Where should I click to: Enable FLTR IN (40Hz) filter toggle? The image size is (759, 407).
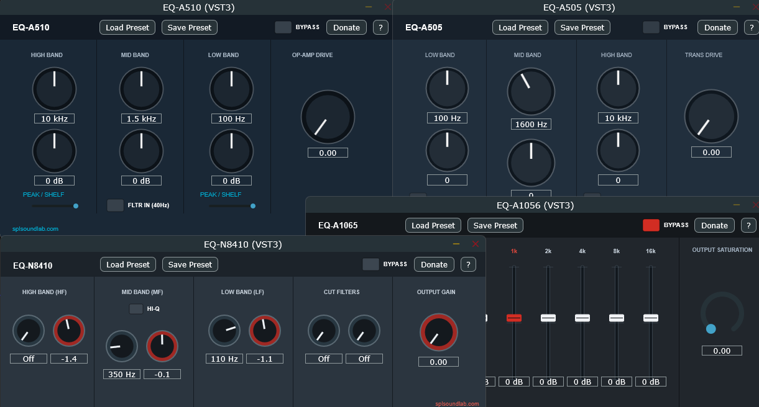point(115,205)
